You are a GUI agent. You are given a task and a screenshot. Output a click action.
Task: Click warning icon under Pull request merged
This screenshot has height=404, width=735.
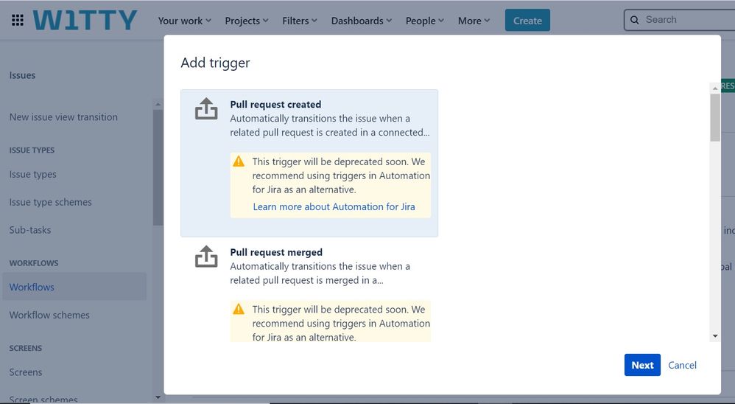pos(239,309)
